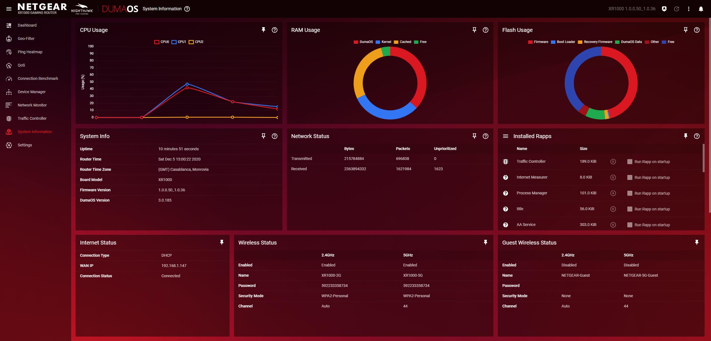The width and height of the screenshot is (711, 341).
Task: Go to Geo-Filter in sidebar
Action: coord(26,39)
